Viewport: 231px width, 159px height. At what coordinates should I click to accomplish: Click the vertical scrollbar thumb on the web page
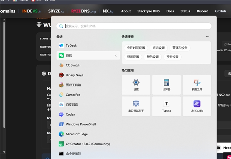point(4,75)
